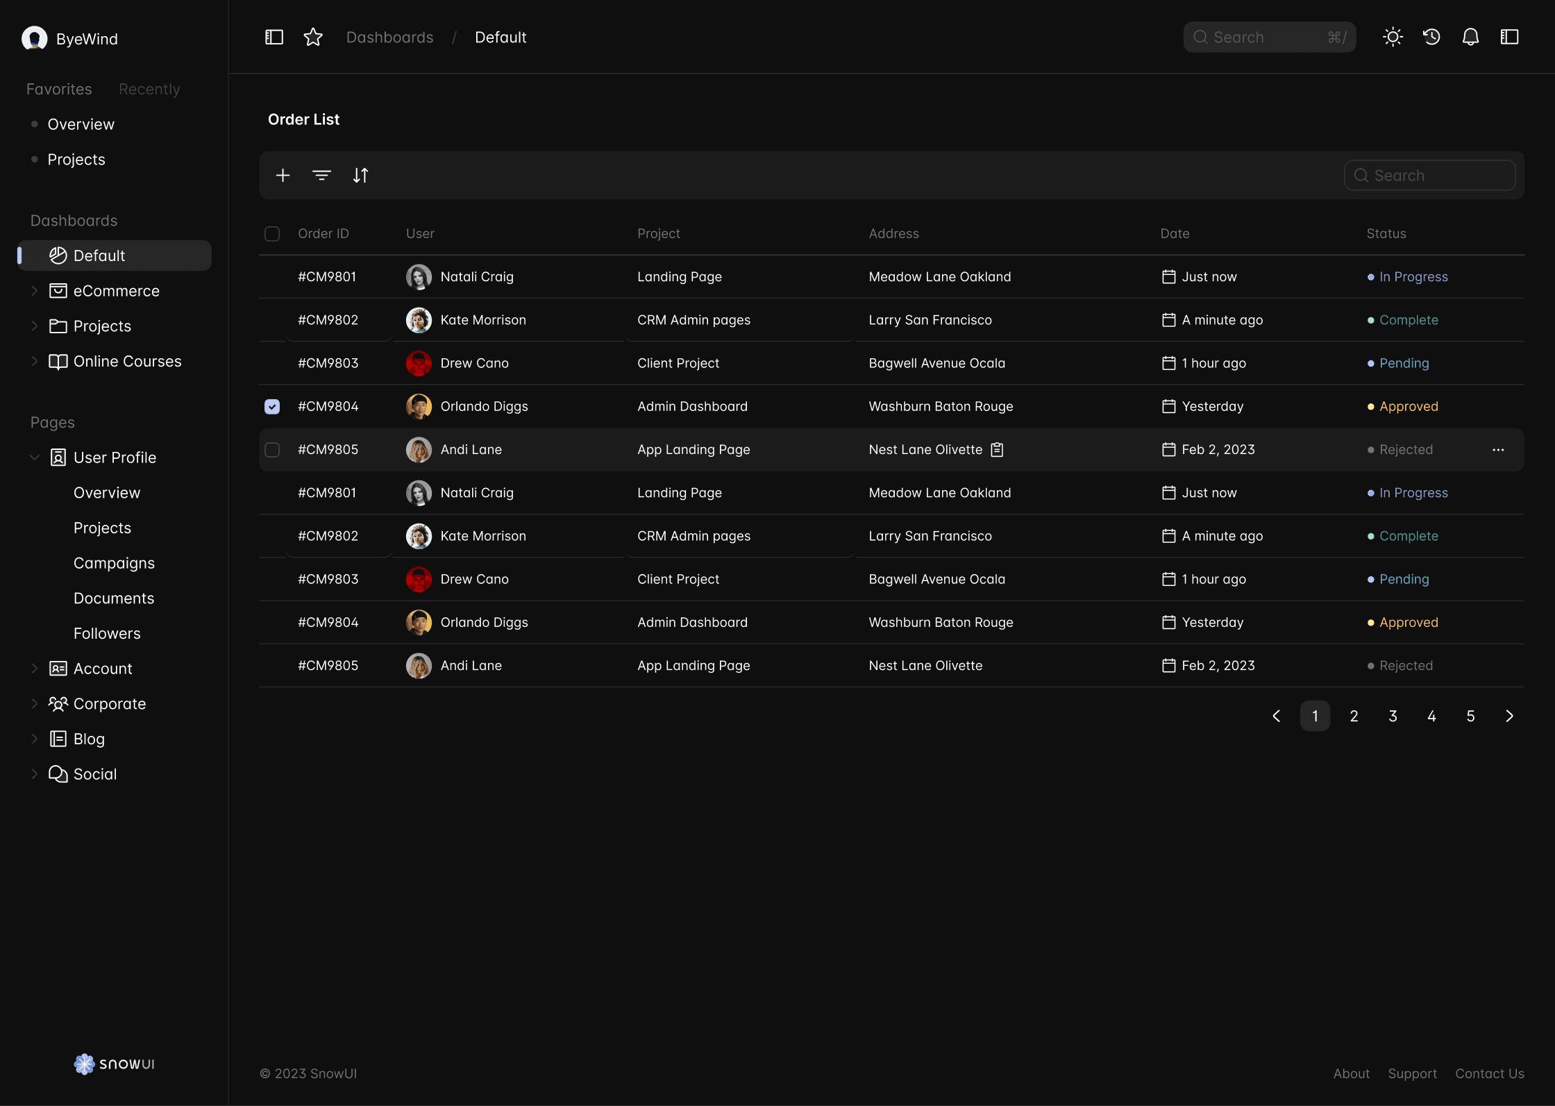Expand the eCommerce dashboard section
This screenshot has height=1106, width=1555.
tap(35, 291)
